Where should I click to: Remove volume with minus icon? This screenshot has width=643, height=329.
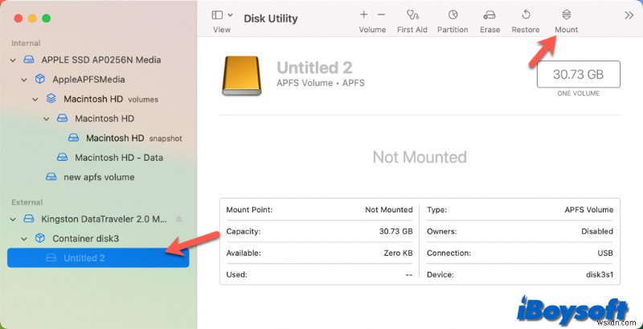click(x=381, y=14)
